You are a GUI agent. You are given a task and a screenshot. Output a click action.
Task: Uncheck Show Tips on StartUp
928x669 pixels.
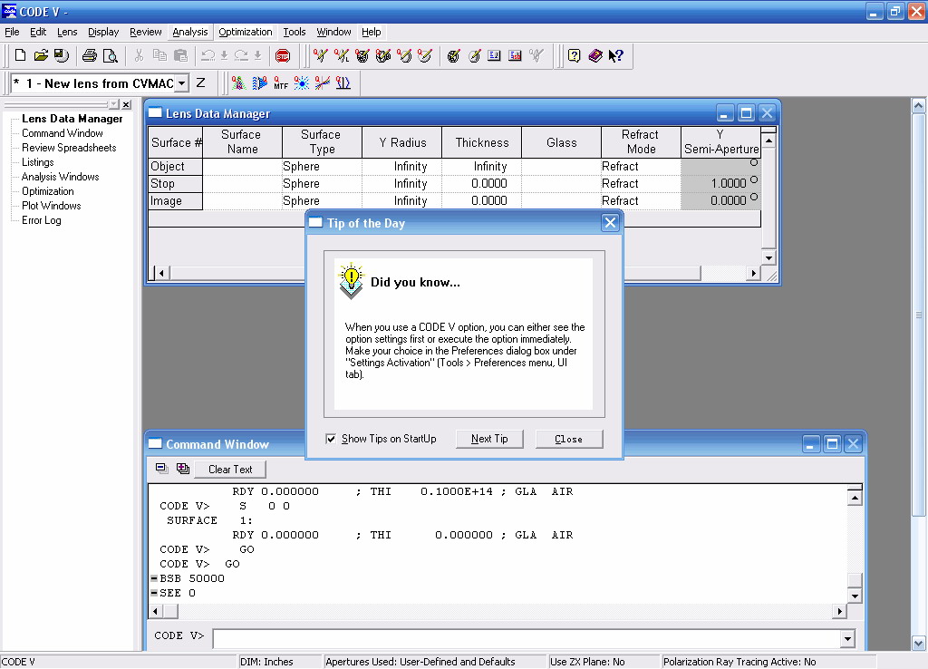(x=331, y=439)
